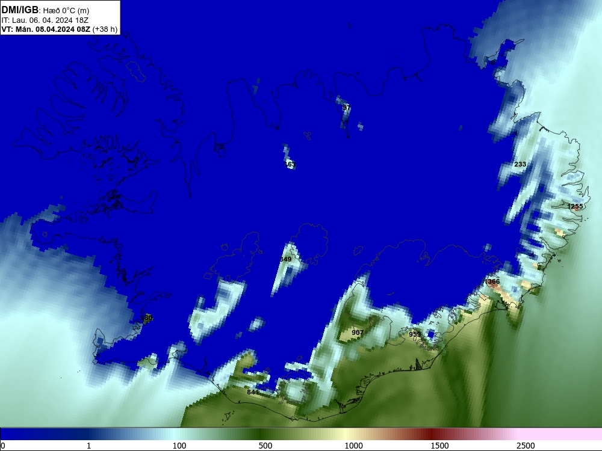This screenshot has height=451, width=602.
Task: Click the map value label 97
Action: pyautogui.click(x=346, y=108)
